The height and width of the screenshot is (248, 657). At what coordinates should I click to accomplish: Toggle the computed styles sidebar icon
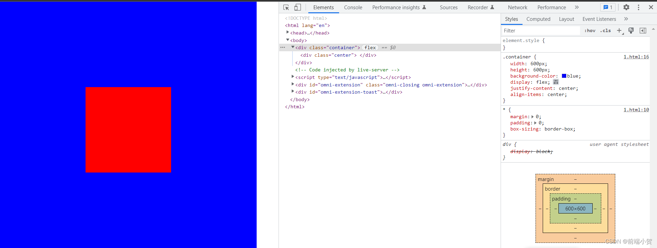643,31
